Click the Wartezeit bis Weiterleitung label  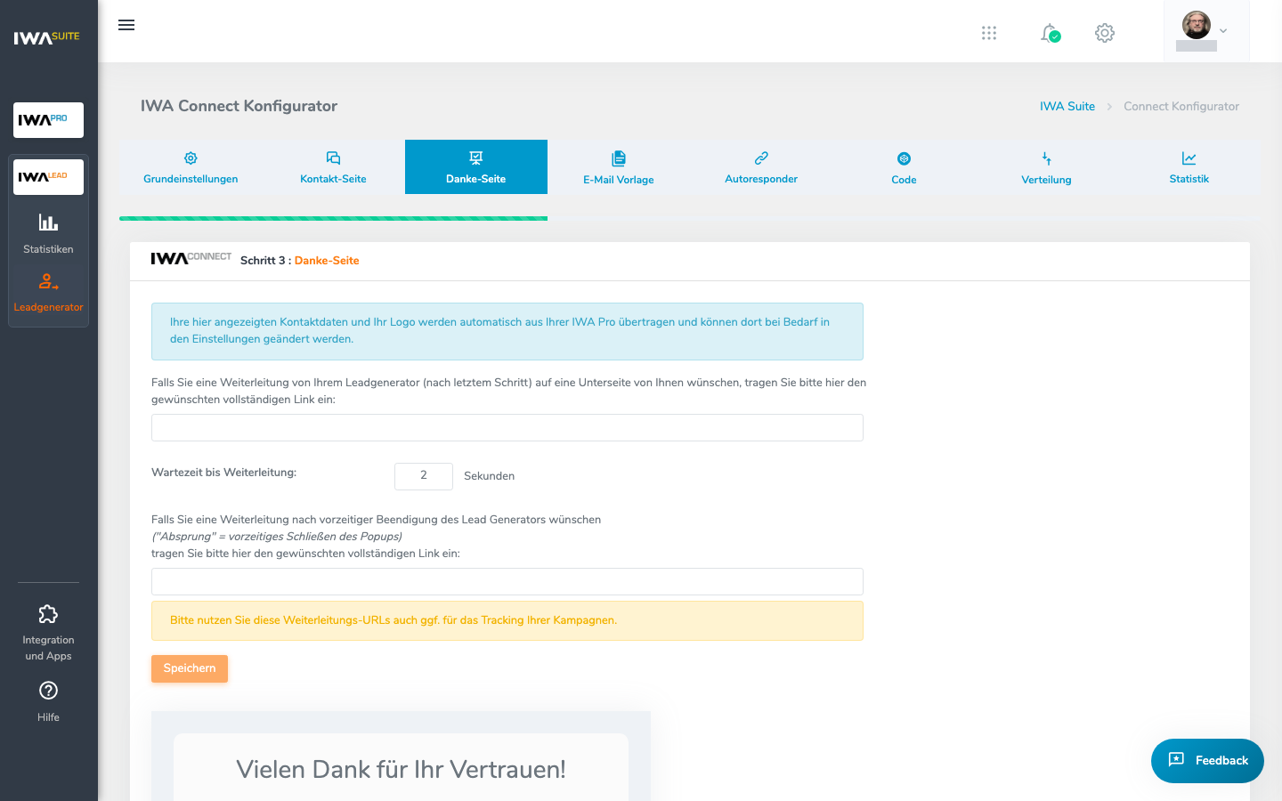point(223,473)
